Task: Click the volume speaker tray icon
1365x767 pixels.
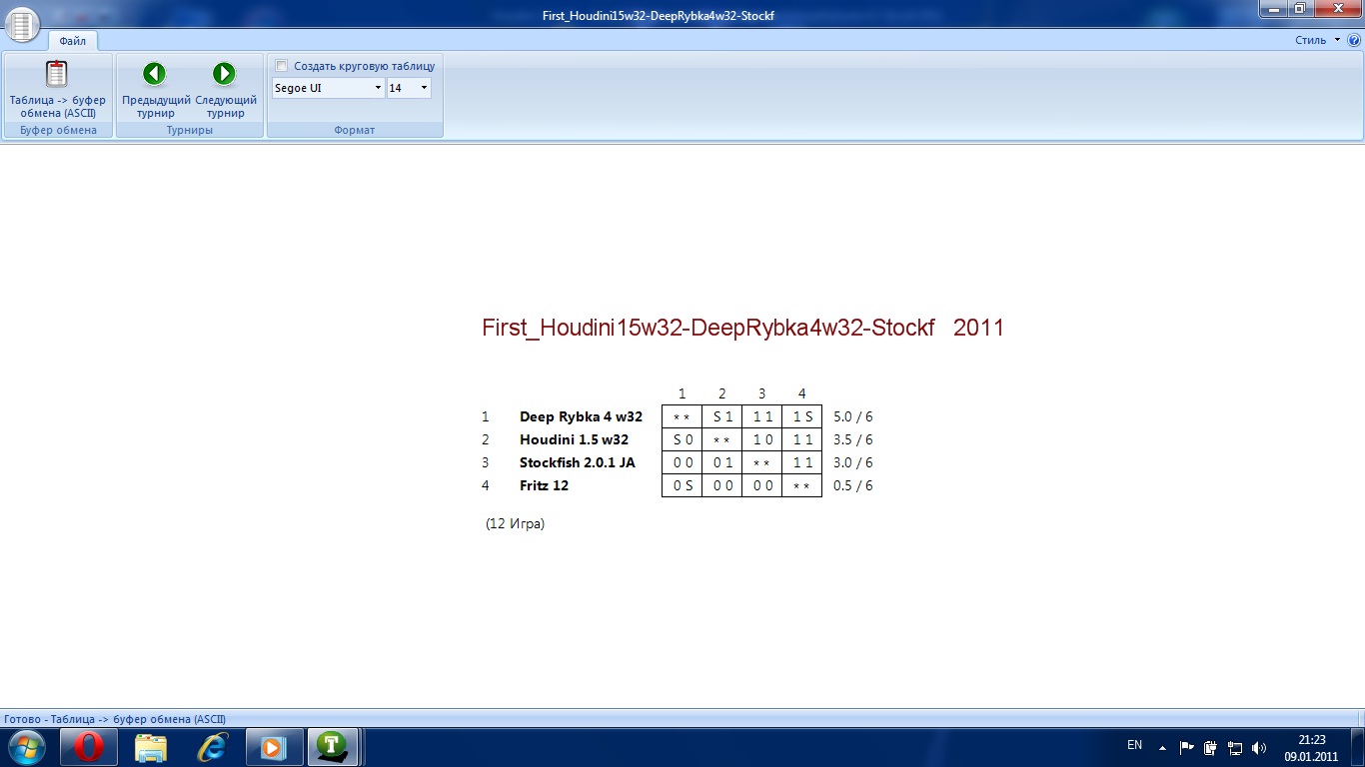Action: [x=1258, y=747]
